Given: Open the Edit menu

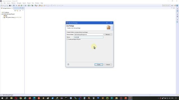Looking at the screenshot, I should [4, 3].
